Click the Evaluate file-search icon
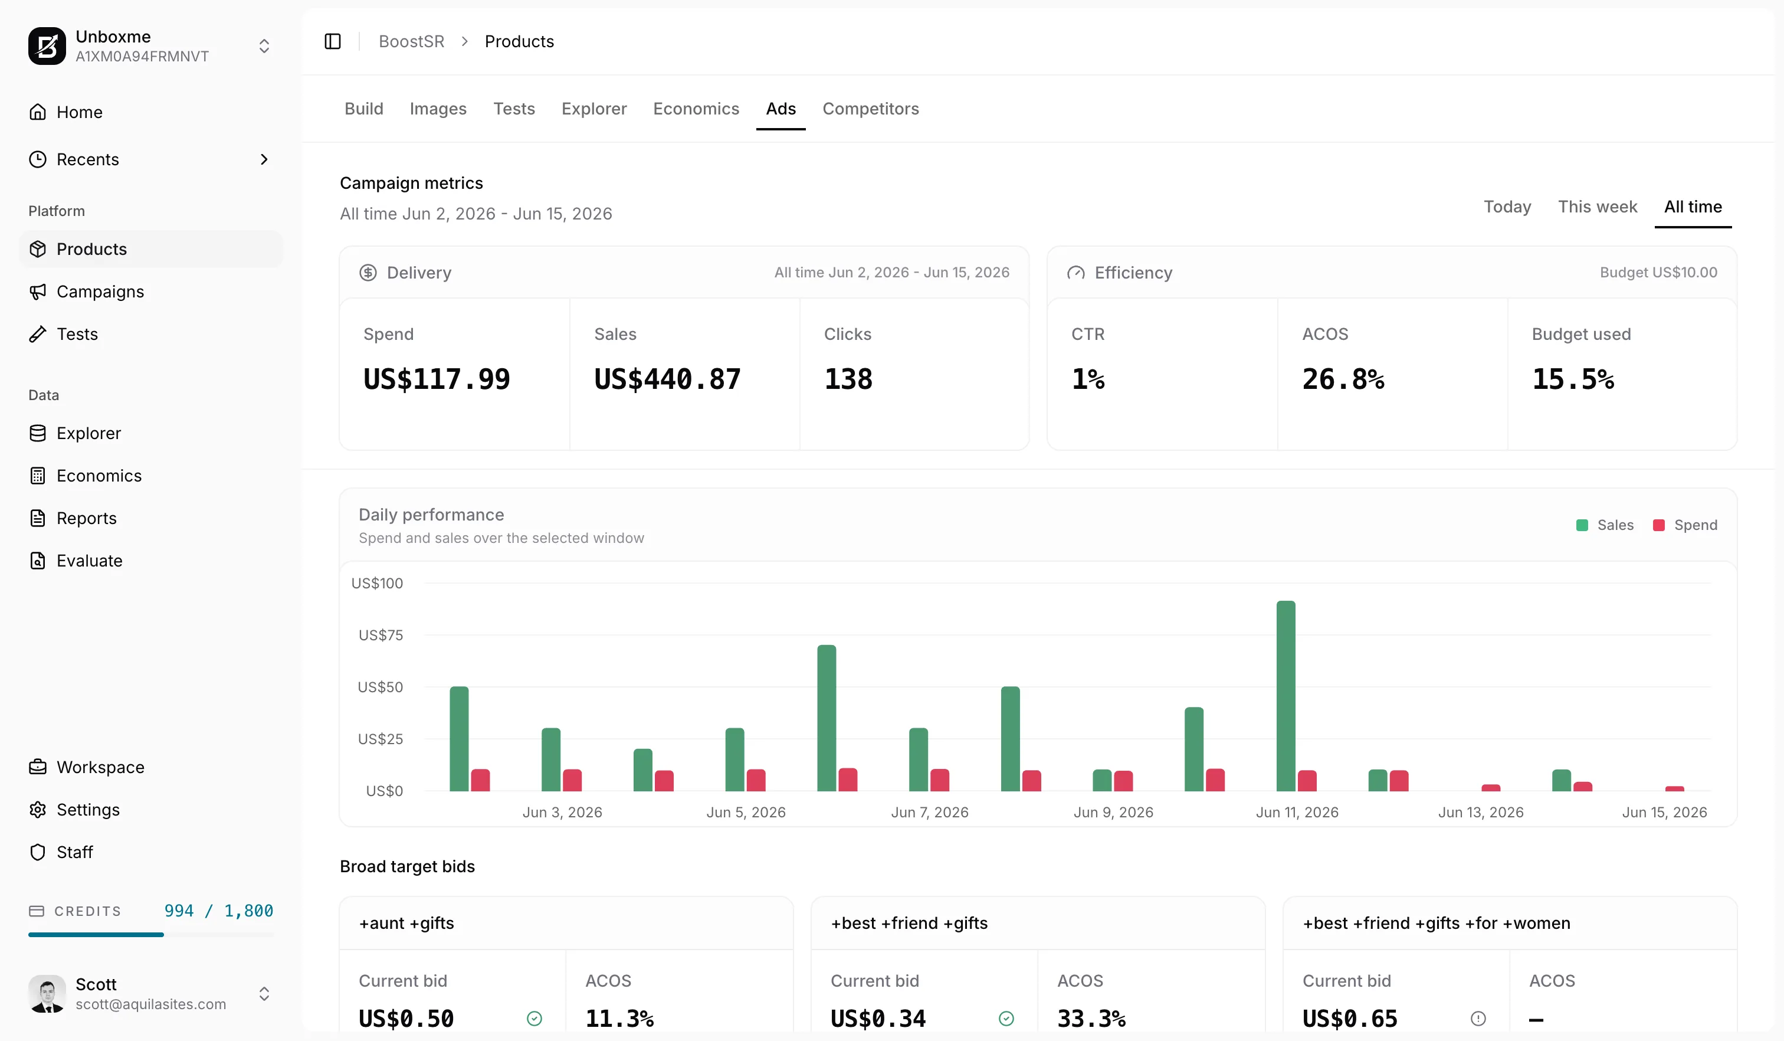 click(38, 561)
